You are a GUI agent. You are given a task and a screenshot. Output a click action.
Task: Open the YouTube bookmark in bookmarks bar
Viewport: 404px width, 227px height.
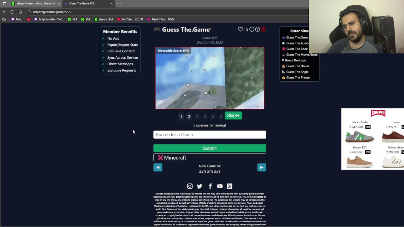[124, 19]
